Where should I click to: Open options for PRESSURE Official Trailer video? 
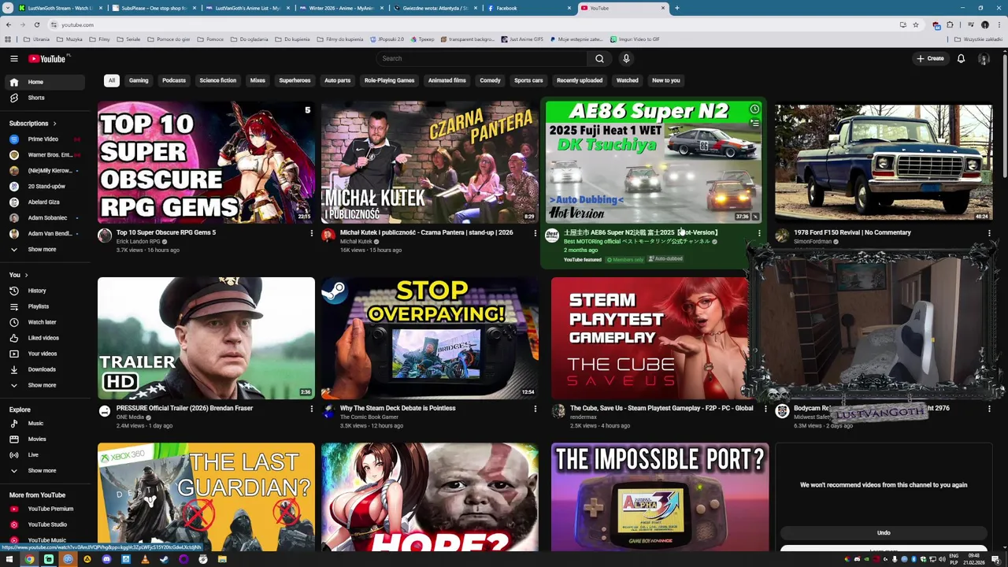pos(311,409)
